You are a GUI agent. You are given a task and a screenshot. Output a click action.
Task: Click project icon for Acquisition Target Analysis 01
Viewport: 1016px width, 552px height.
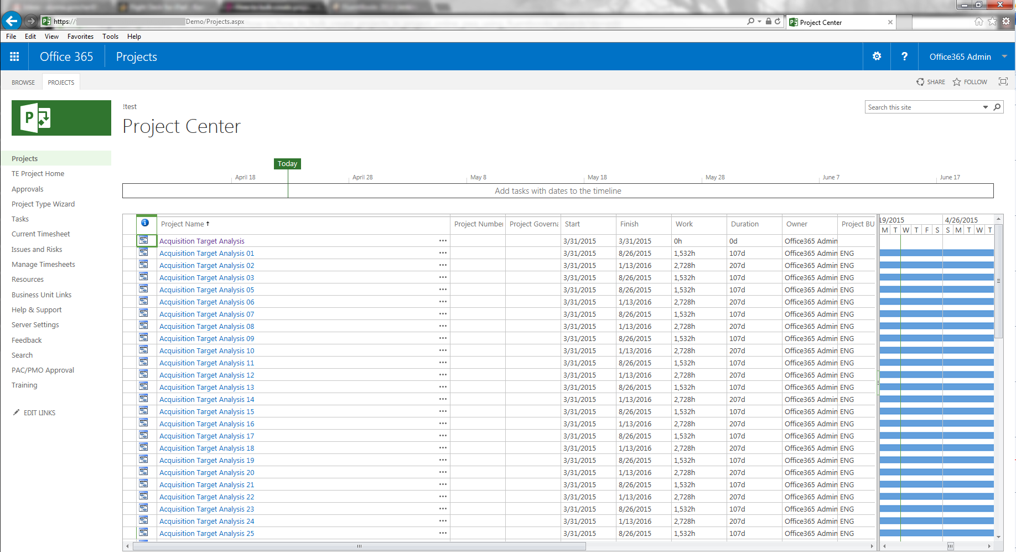click(x=143, y=252)
